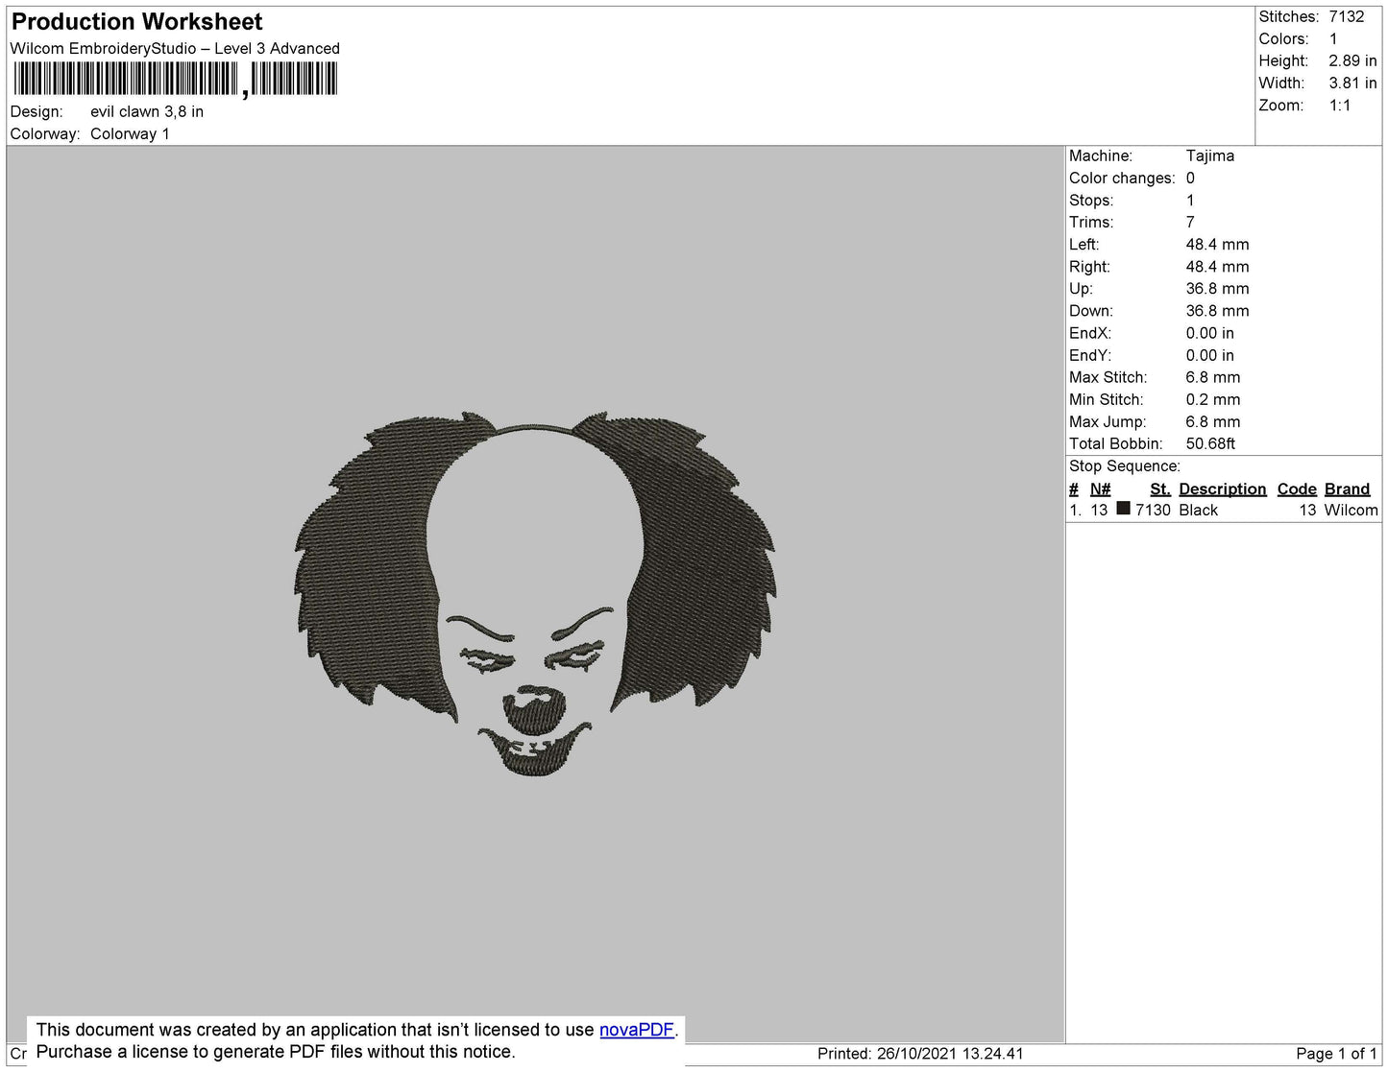Select the Width value '3.81 in'
Screen dimensions: 1388x1072
pyautogui.click(x=1352, y=83)
